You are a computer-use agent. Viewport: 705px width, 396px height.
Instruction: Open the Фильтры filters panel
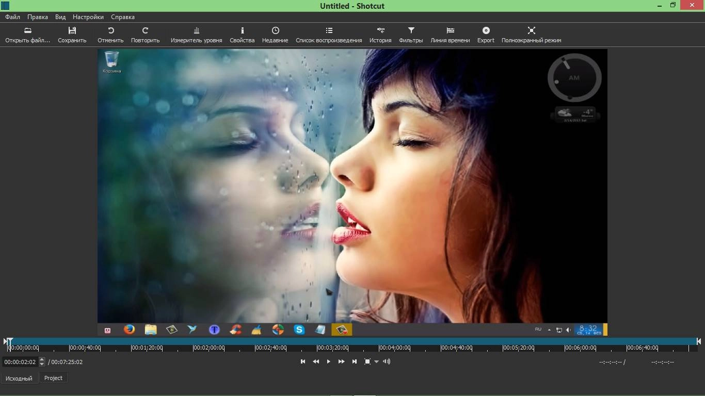coord(411,35)
